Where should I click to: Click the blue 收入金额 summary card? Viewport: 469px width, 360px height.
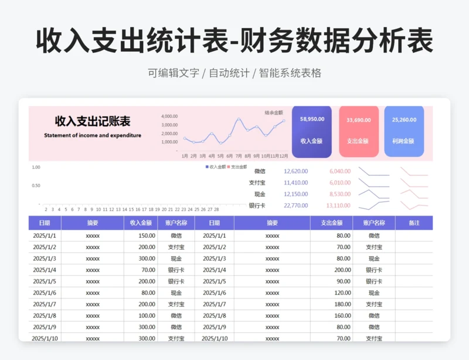click(311, 131)
